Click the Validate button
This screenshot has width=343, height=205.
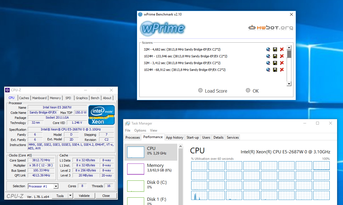tap(84, 196)
